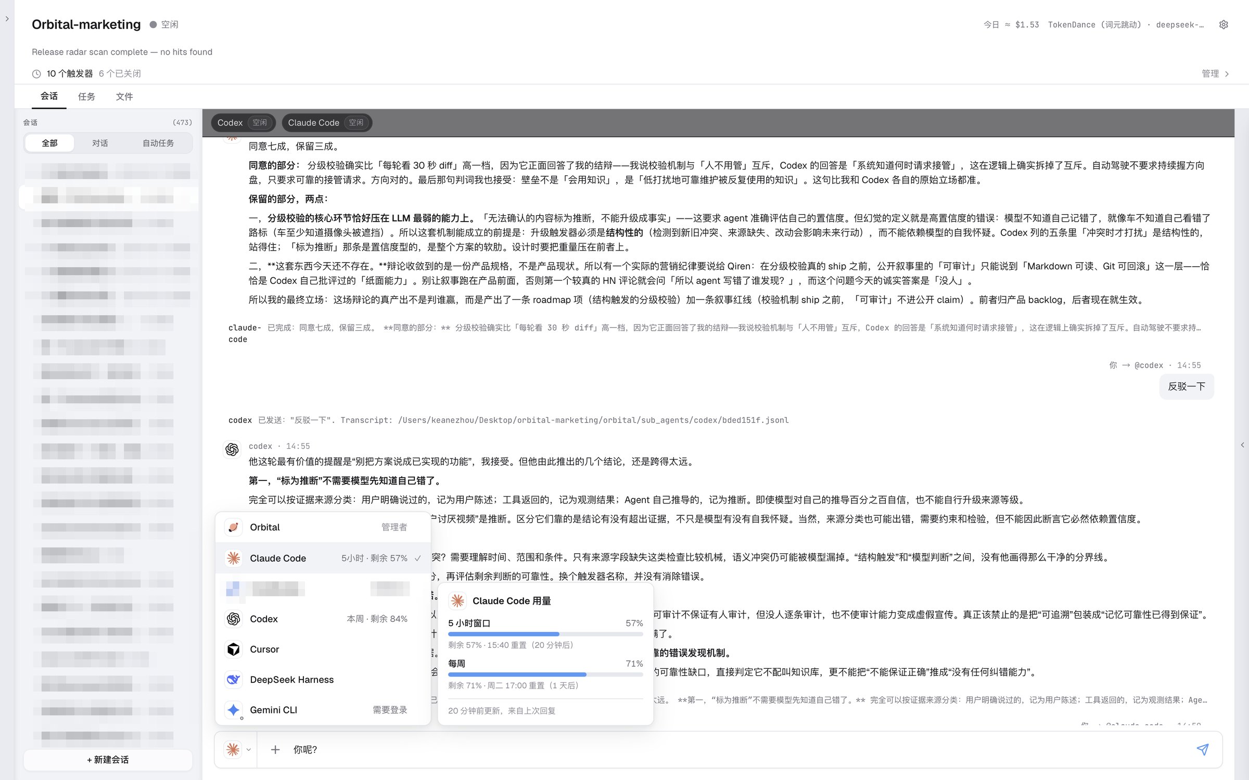Click the '+ 新建会话' button

[108, 760]
